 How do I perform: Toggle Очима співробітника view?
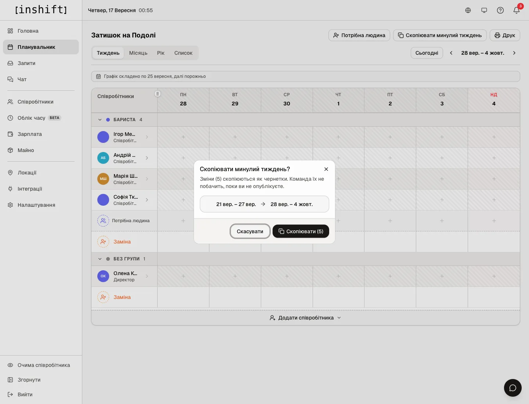[x=41, y=365]
